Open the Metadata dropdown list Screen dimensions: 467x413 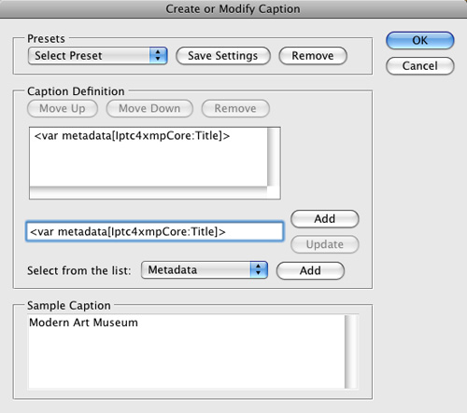205,270
